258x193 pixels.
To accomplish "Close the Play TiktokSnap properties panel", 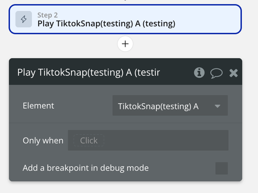I will point(234,73).
